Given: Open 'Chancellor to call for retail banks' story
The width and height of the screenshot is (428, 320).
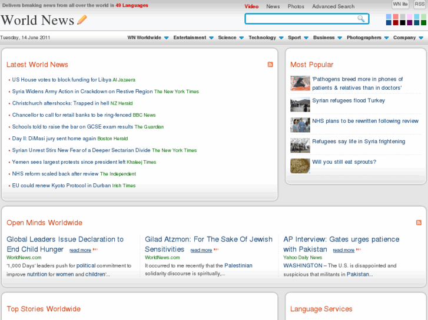Looking at the screenshot, I should 72,115.
